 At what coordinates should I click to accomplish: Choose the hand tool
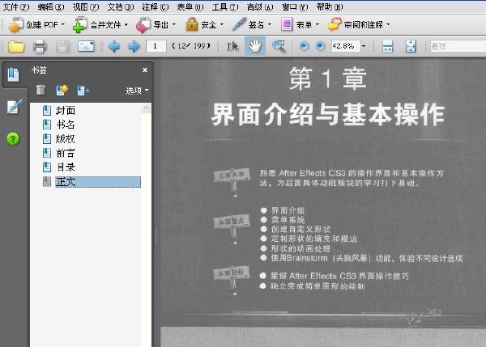tap(255, 46)
